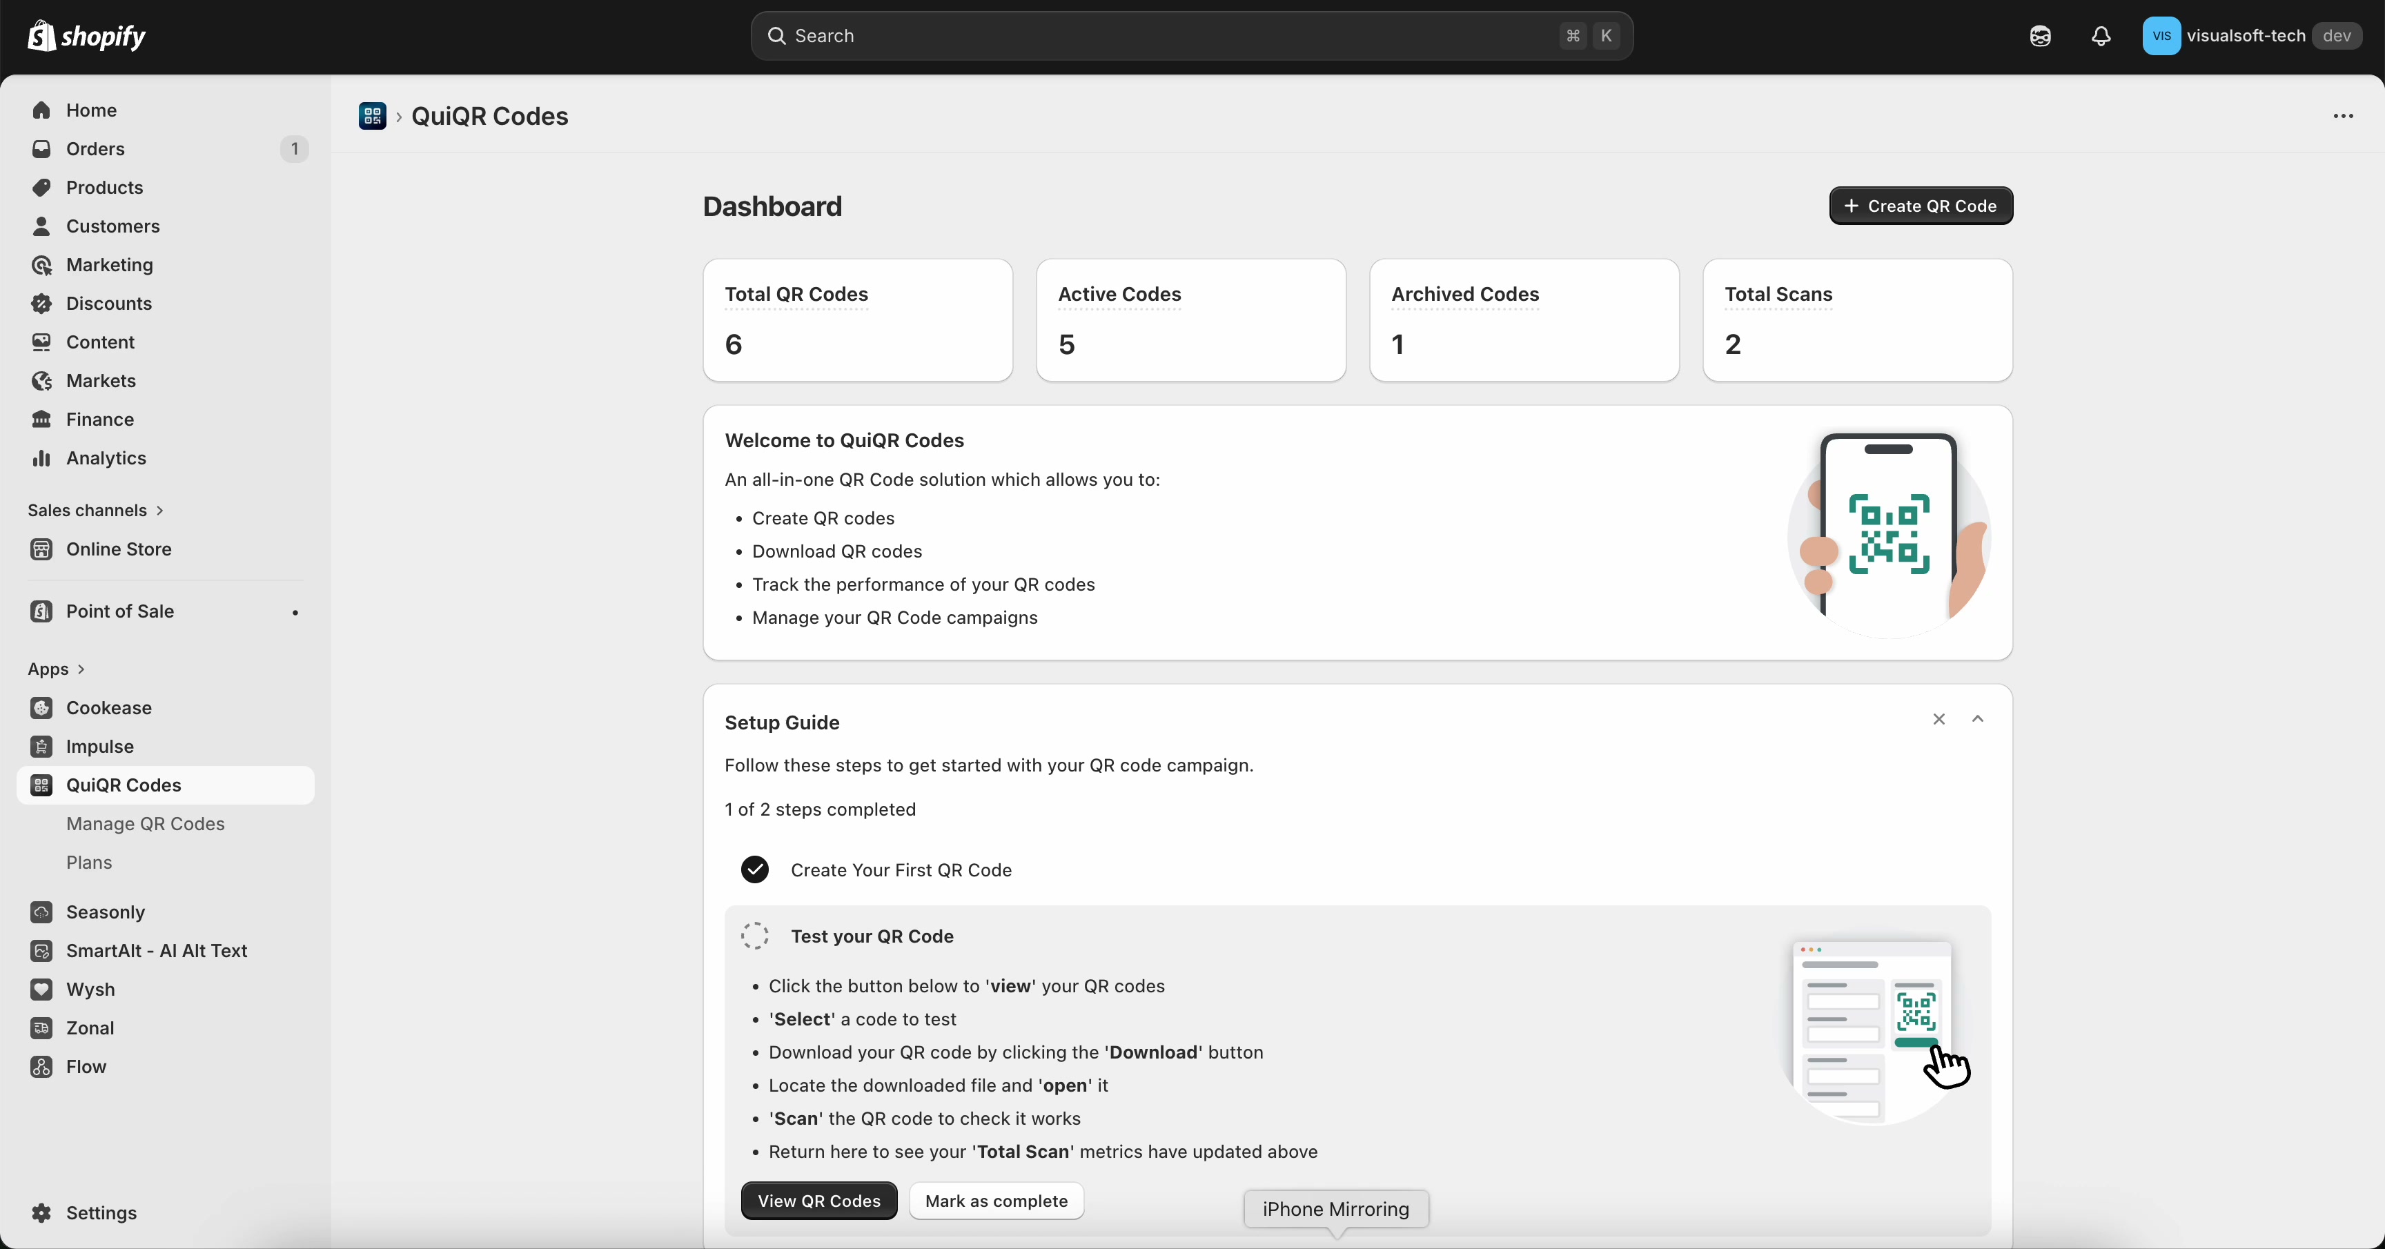Screen dimensions: 2385x1249
Task: Dismiss the Setup Guide with the X
Action: 1939,720
